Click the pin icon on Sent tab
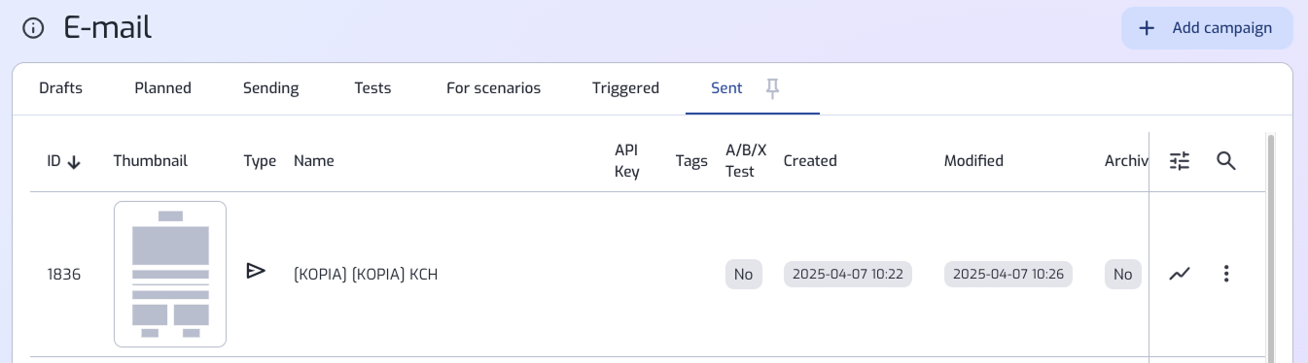Image resolution: width=1308 pixels, height=363 pixels. tap(772, 88)
